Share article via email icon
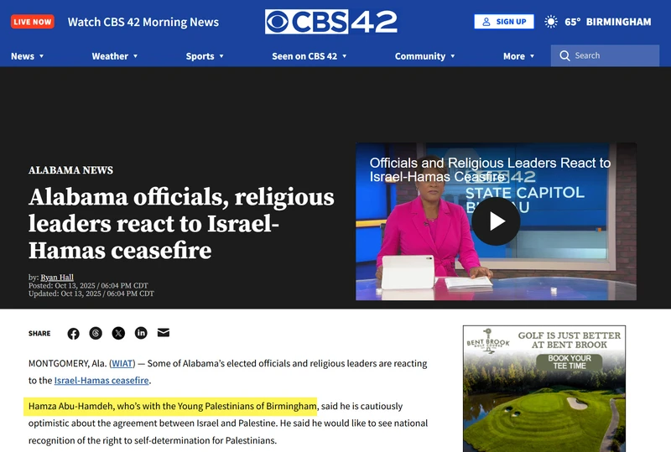Image resolution: width=671 pixels, height=452 pixels. [164, 333]
